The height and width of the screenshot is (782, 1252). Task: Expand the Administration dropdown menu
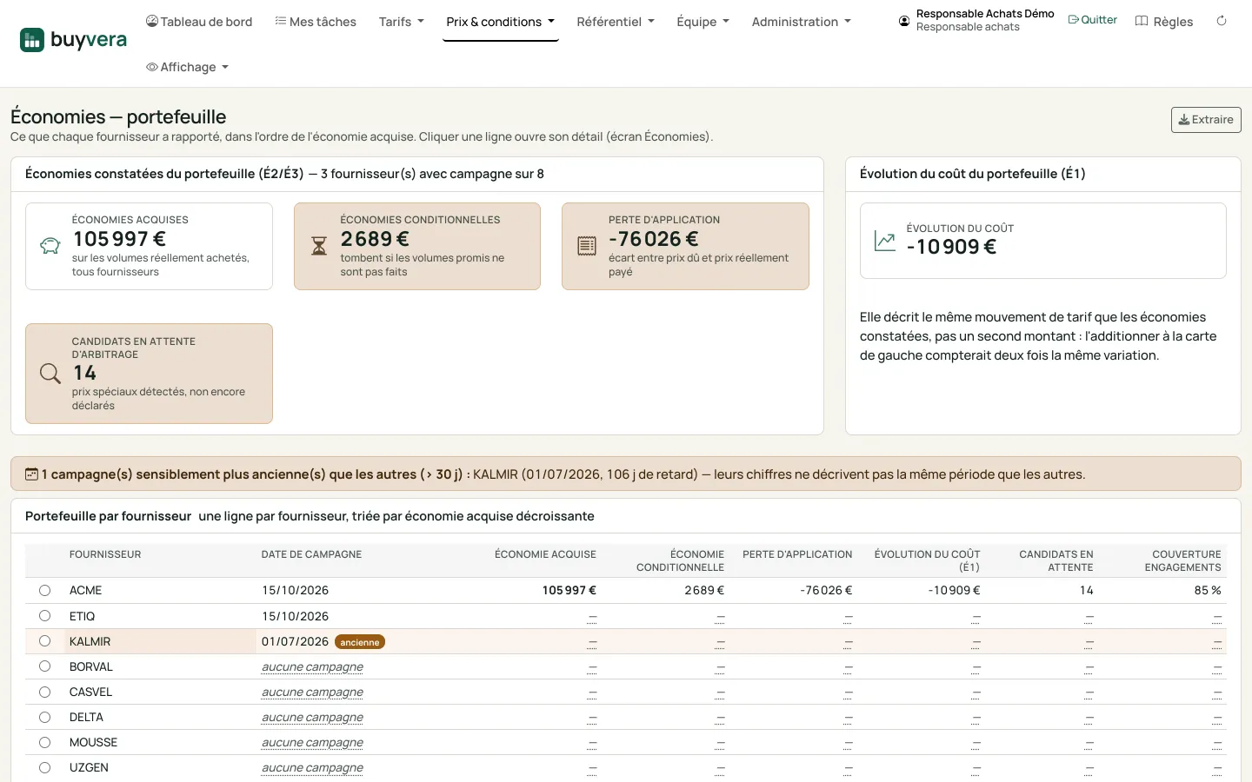point(802,22)
